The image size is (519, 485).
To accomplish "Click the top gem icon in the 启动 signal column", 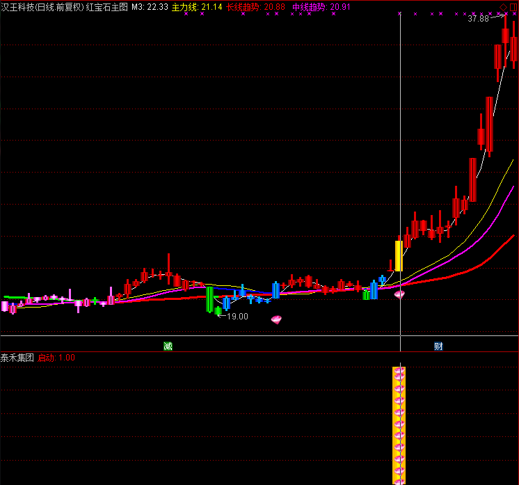I will coord(399,372).
